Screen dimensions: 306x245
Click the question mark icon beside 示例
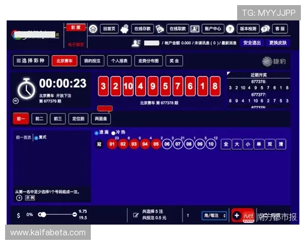coord(19,198)
